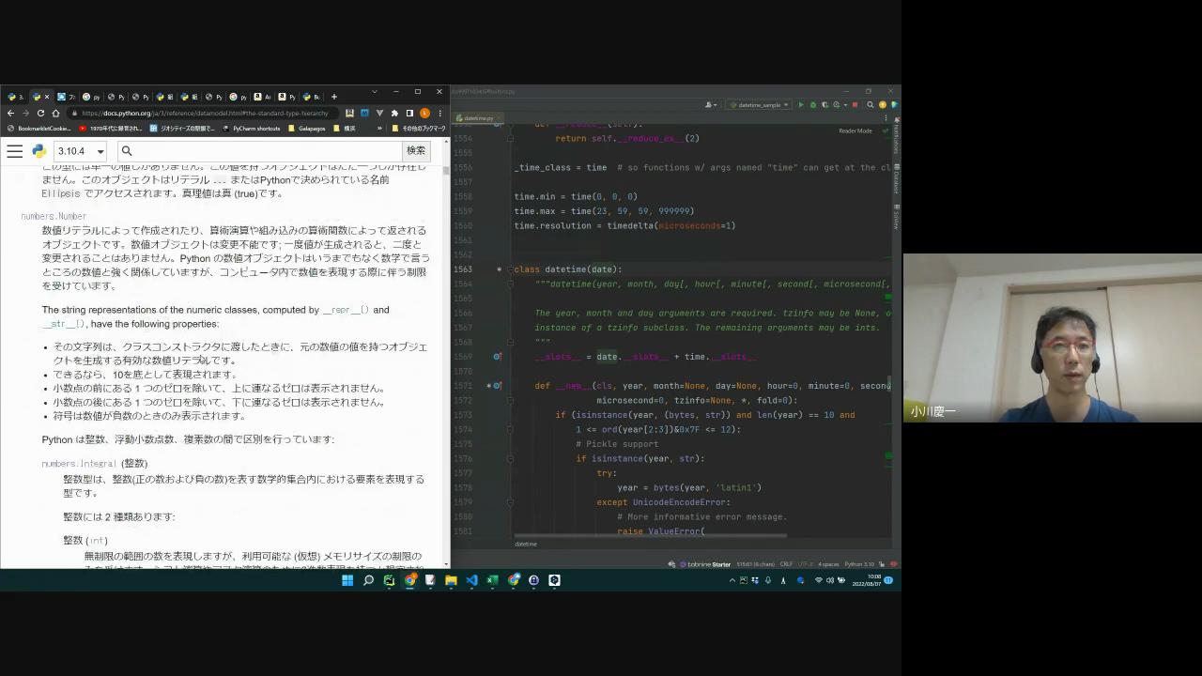Click the green Debug bug icon
The image size is (1202, 676).
click(813, 105)
